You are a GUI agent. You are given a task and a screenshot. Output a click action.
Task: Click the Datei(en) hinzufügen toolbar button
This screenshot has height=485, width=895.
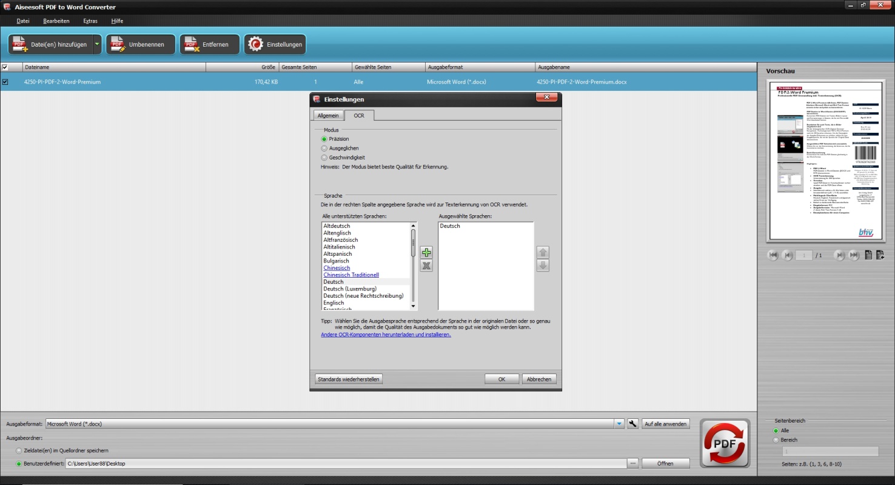click(x=50, y=44)
